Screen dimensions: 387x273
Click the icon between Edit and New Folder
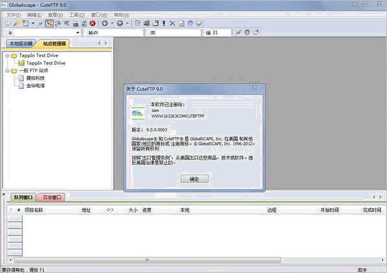(x=146, y=23)
